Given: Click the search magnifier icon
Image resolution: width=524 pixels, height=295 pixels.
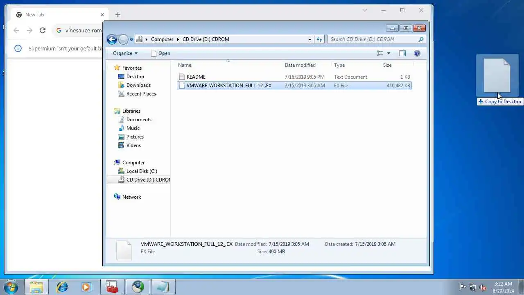Looking at the screenshot, I should click(x=421, y=39).
